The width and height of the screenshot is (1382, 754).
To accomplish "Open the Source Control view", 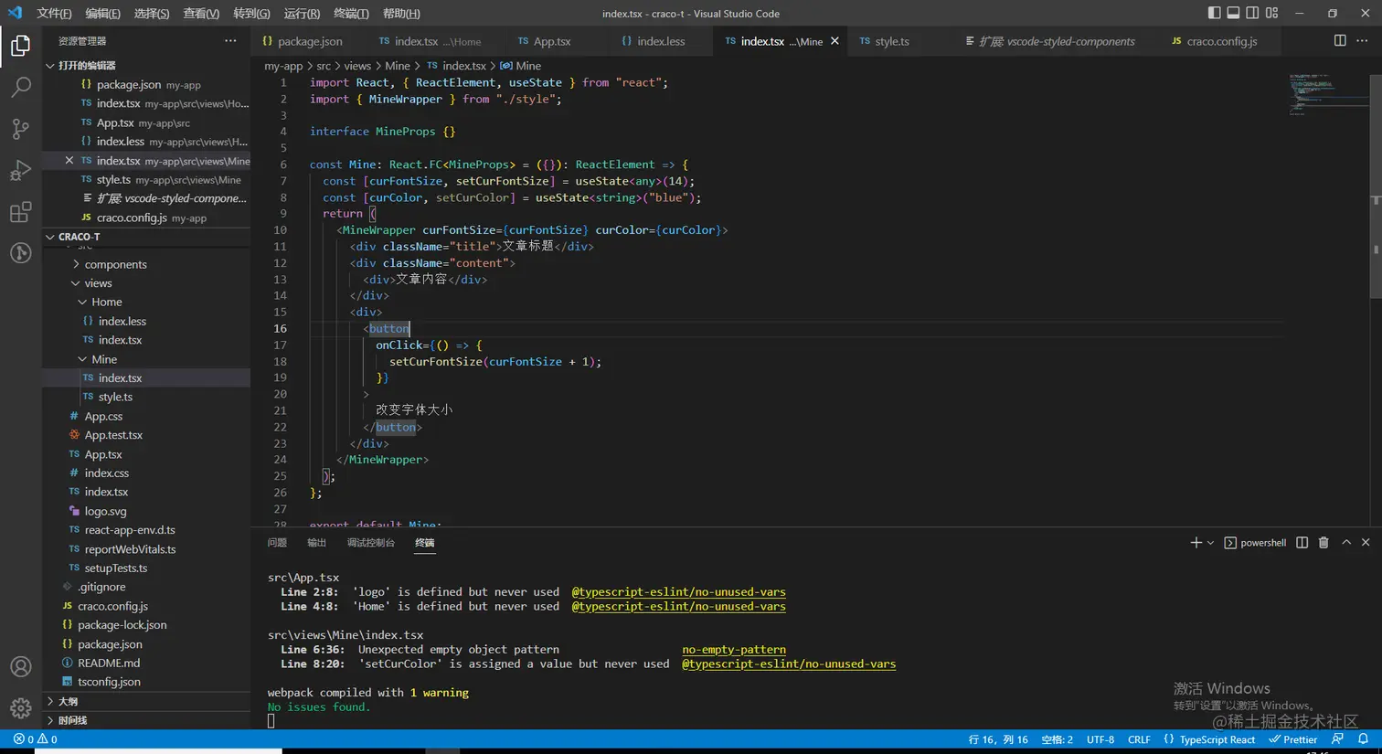I will 20,129.
